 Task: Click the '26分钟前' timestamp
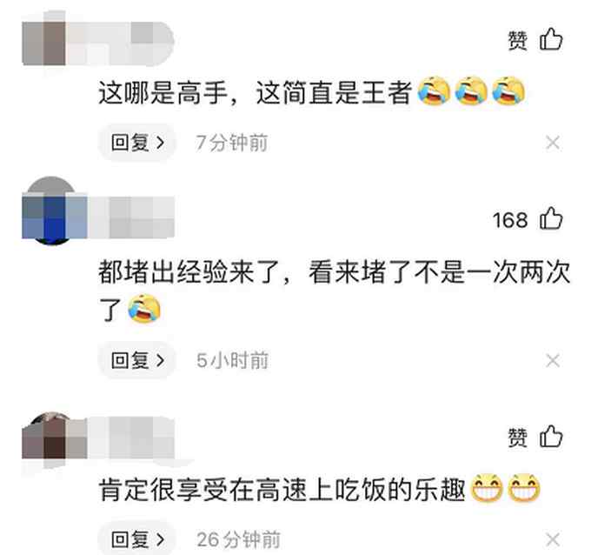pyautogui.click(x=238, y=539)
